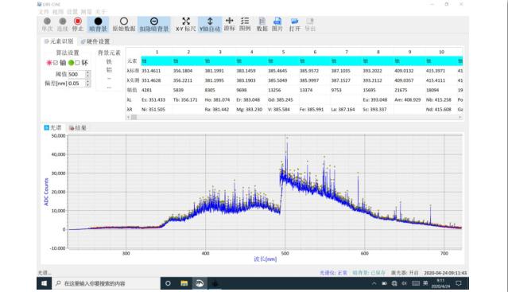
Task: Toggle the 钚 plutonium checkbox
Action: tap(77, 63)
